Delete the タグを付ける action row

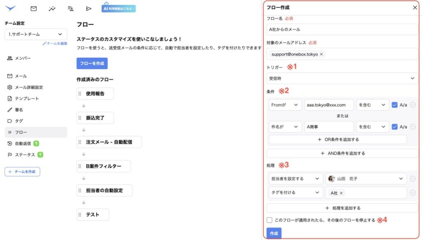pyautogui.click(x=413, y=193)
